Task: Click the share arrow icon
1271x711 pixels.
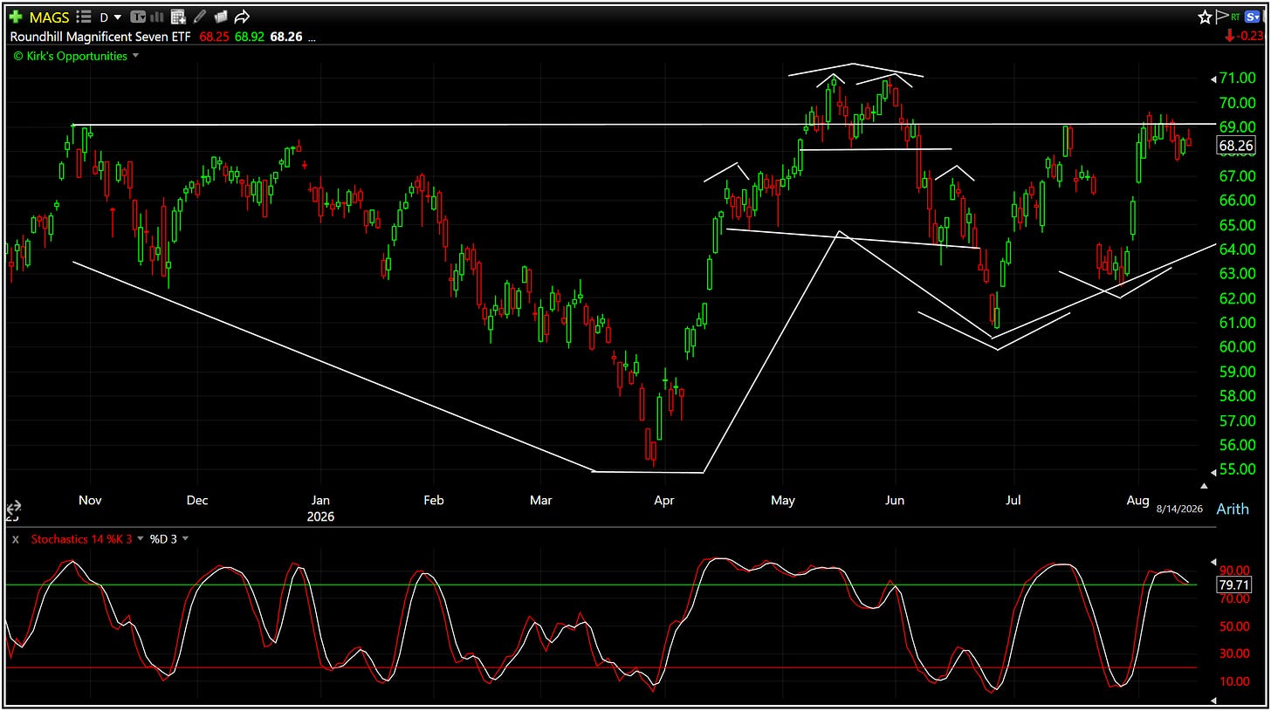Action: (243, 17)
